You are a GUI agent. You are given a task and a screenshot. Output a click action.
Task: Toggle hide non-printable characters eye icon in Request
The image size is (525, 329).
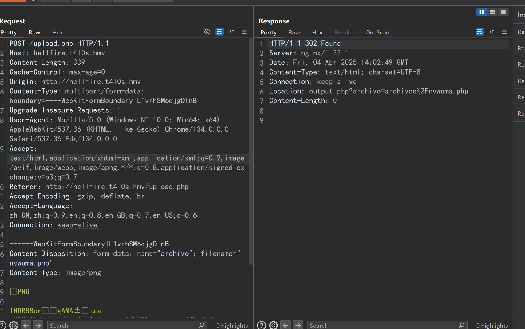[x=207, y=32]
